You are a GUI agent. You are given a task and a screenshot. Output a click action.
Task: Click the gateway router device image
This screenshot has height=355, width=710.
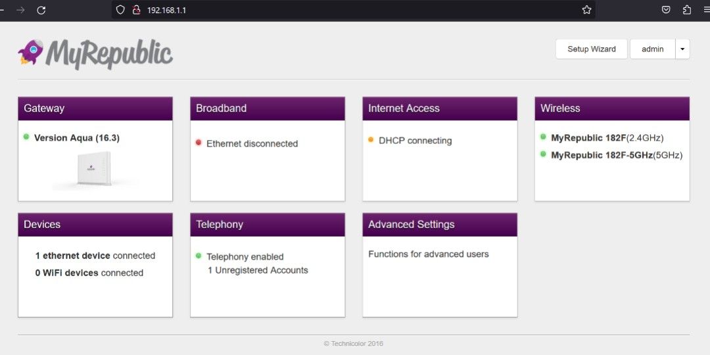(x=95, y=169)
